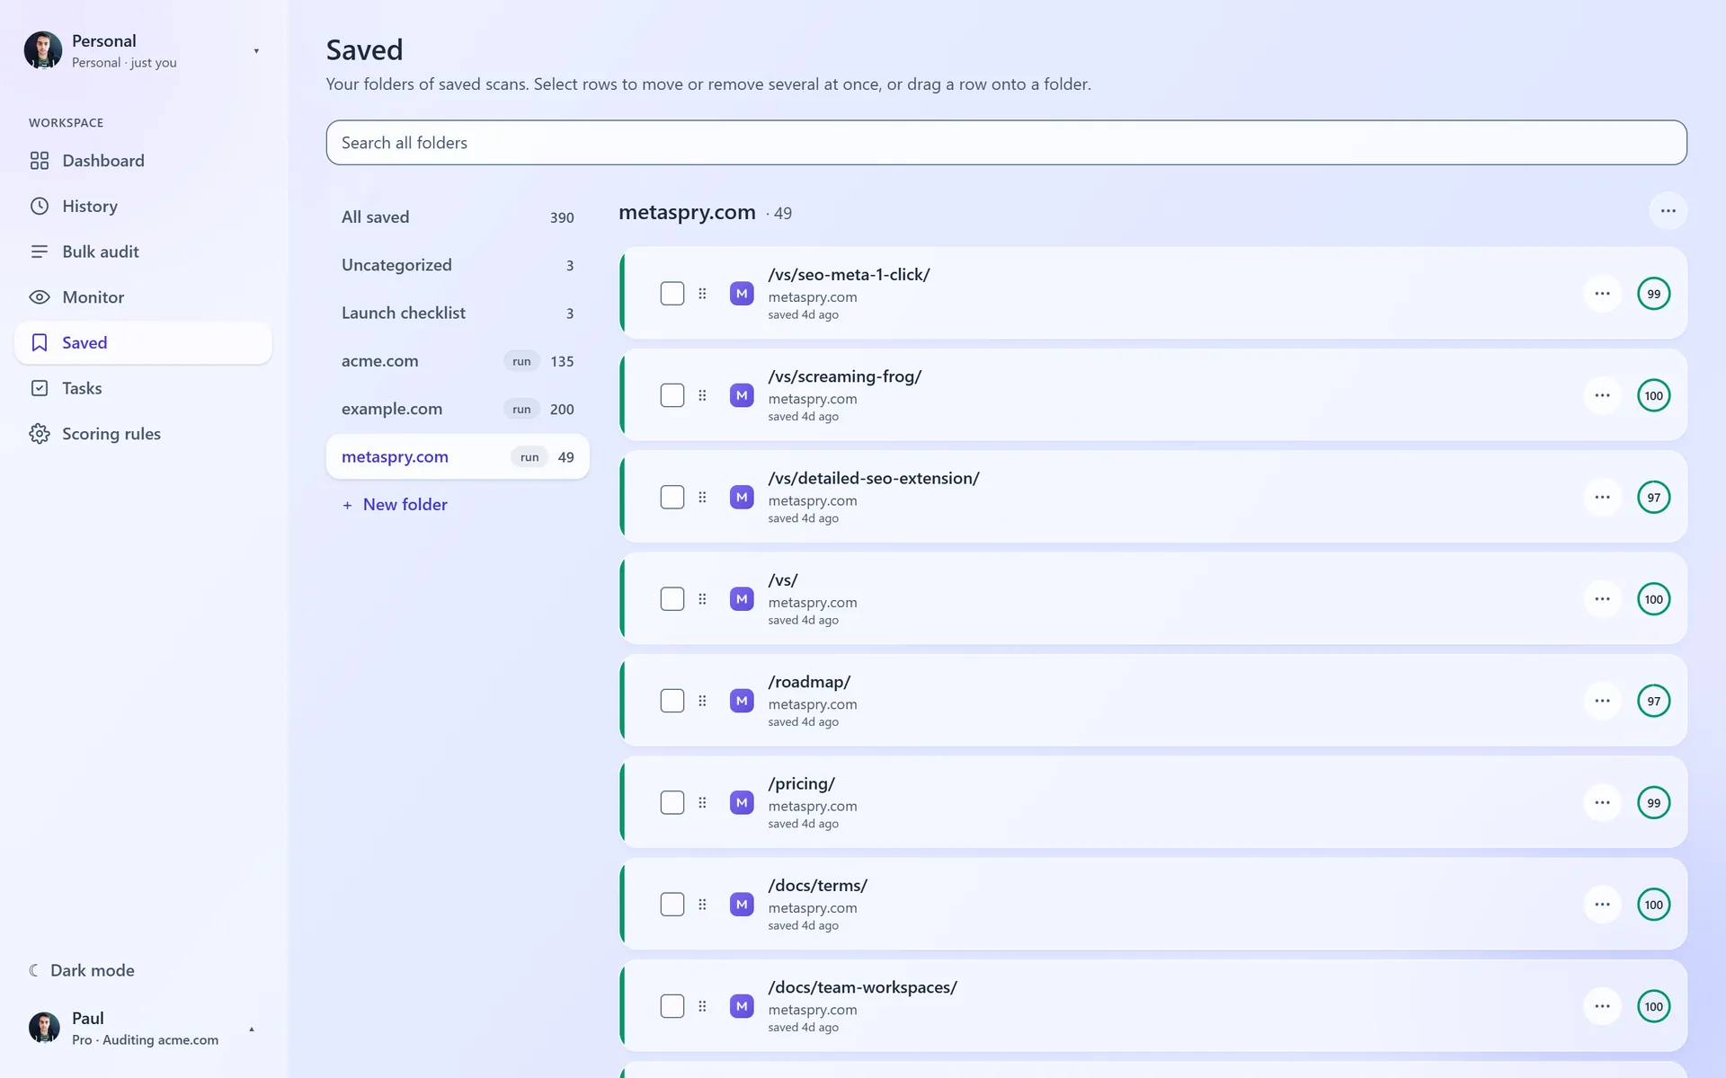Open the Saved section in sidebar
Viewport: 1726px width, 1078px height.
coord(143,342)
